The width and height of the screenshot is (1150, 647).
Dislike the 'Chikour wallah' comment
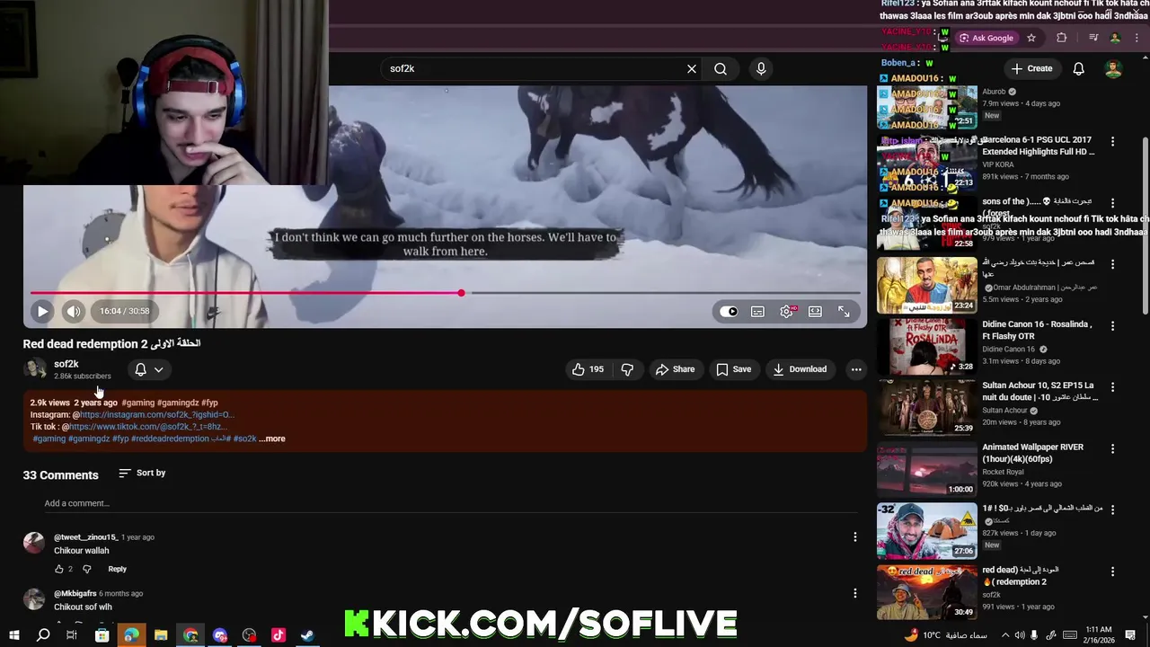point(87,569)
